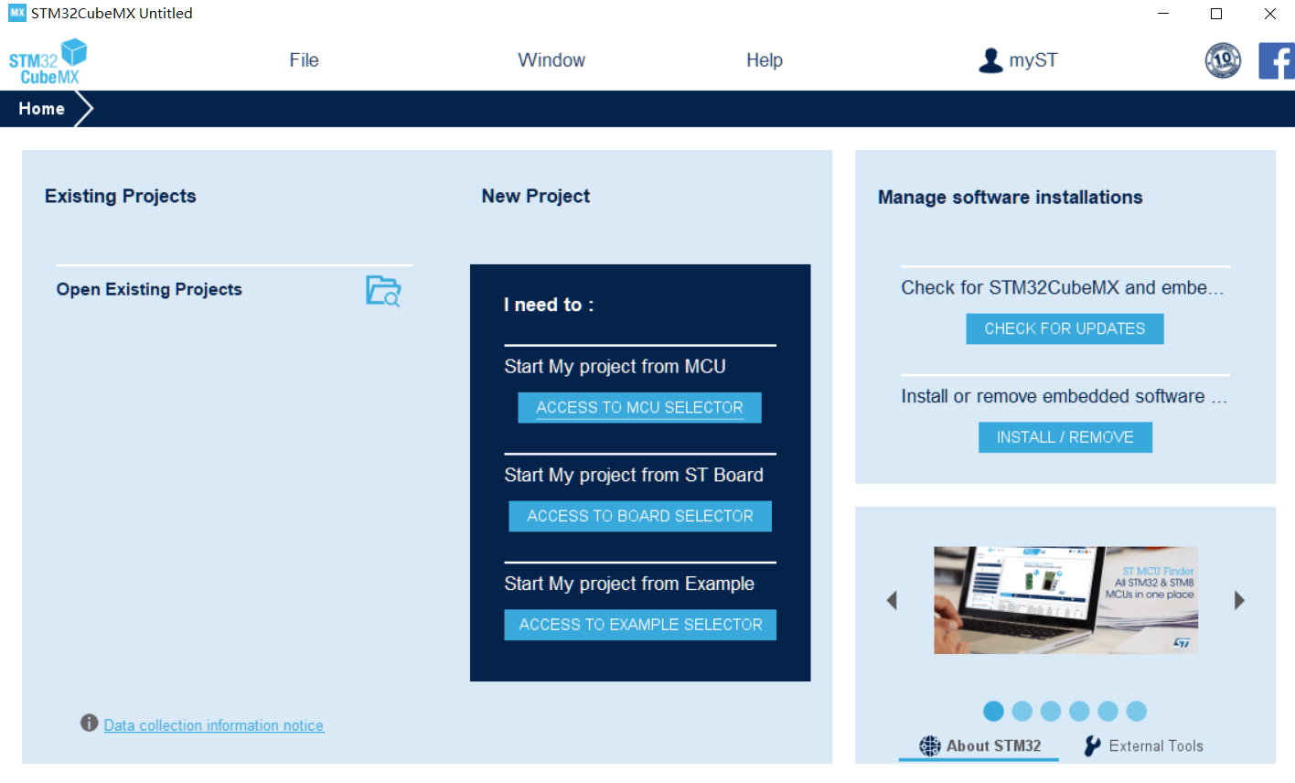The width and height of the screenshot is (1295, 783).
Task: Click Manage software installations heading
Action: pos(1011,198)
